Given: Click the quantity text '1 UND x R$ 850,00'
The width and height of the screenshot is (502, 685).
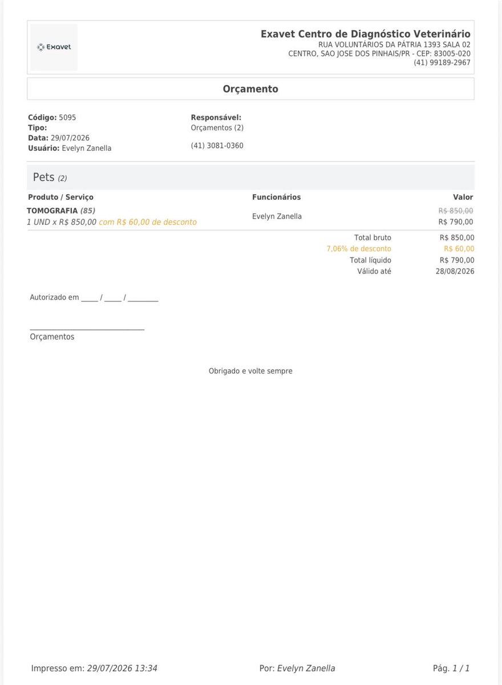Looking at the screenshot, I should (62, 222).
